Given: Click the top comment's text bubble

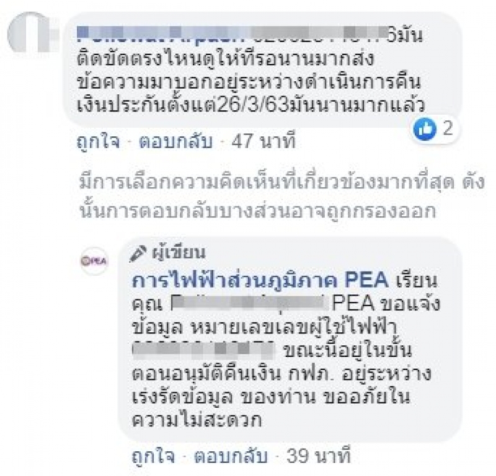Looking at the screenshot, I should 262,69.
